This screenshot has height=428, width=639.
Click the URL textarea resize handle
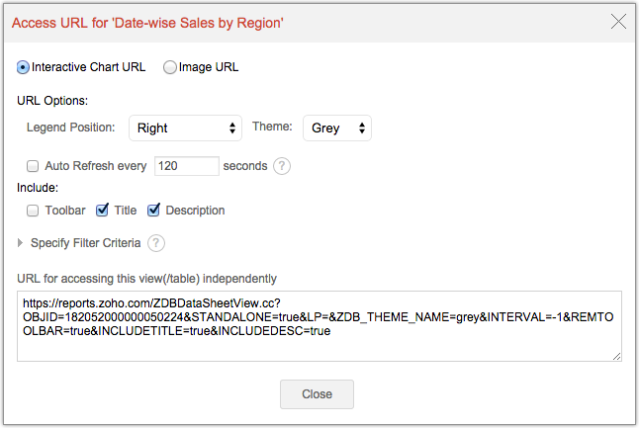[616, 355]
